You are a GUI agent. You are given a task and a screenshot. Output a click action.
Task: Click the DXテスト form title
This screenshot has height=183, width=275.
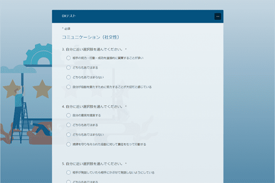(x=69, y=16)
